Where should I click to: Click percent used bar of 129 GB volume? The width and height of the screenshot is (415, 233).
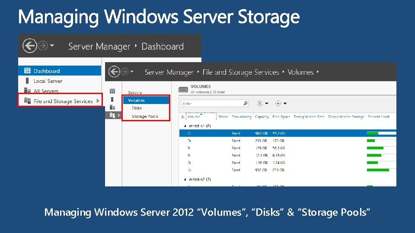pos(381,148)
